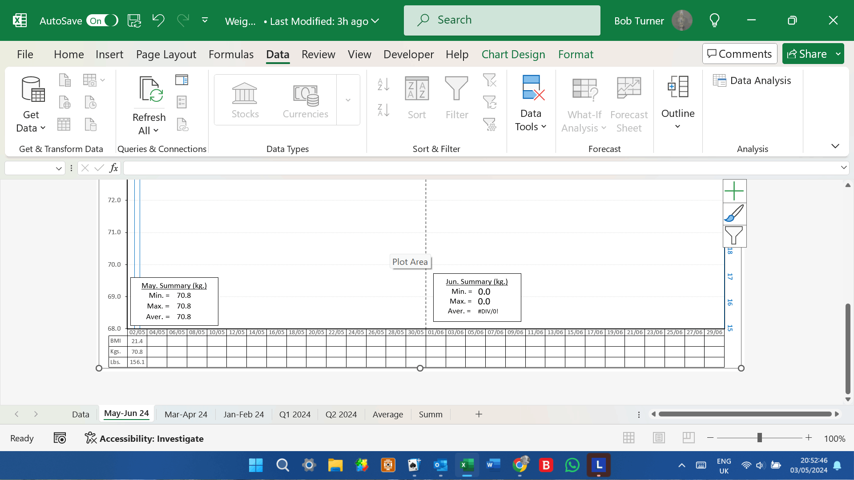The image size is (854, 480).
Task: Click the Data Analysis icon
Action: point(719,80)
